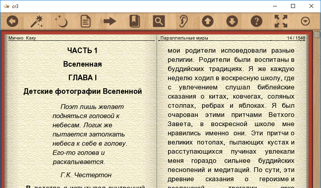Toggle fullscreen with the expand arrows icon

281,21
